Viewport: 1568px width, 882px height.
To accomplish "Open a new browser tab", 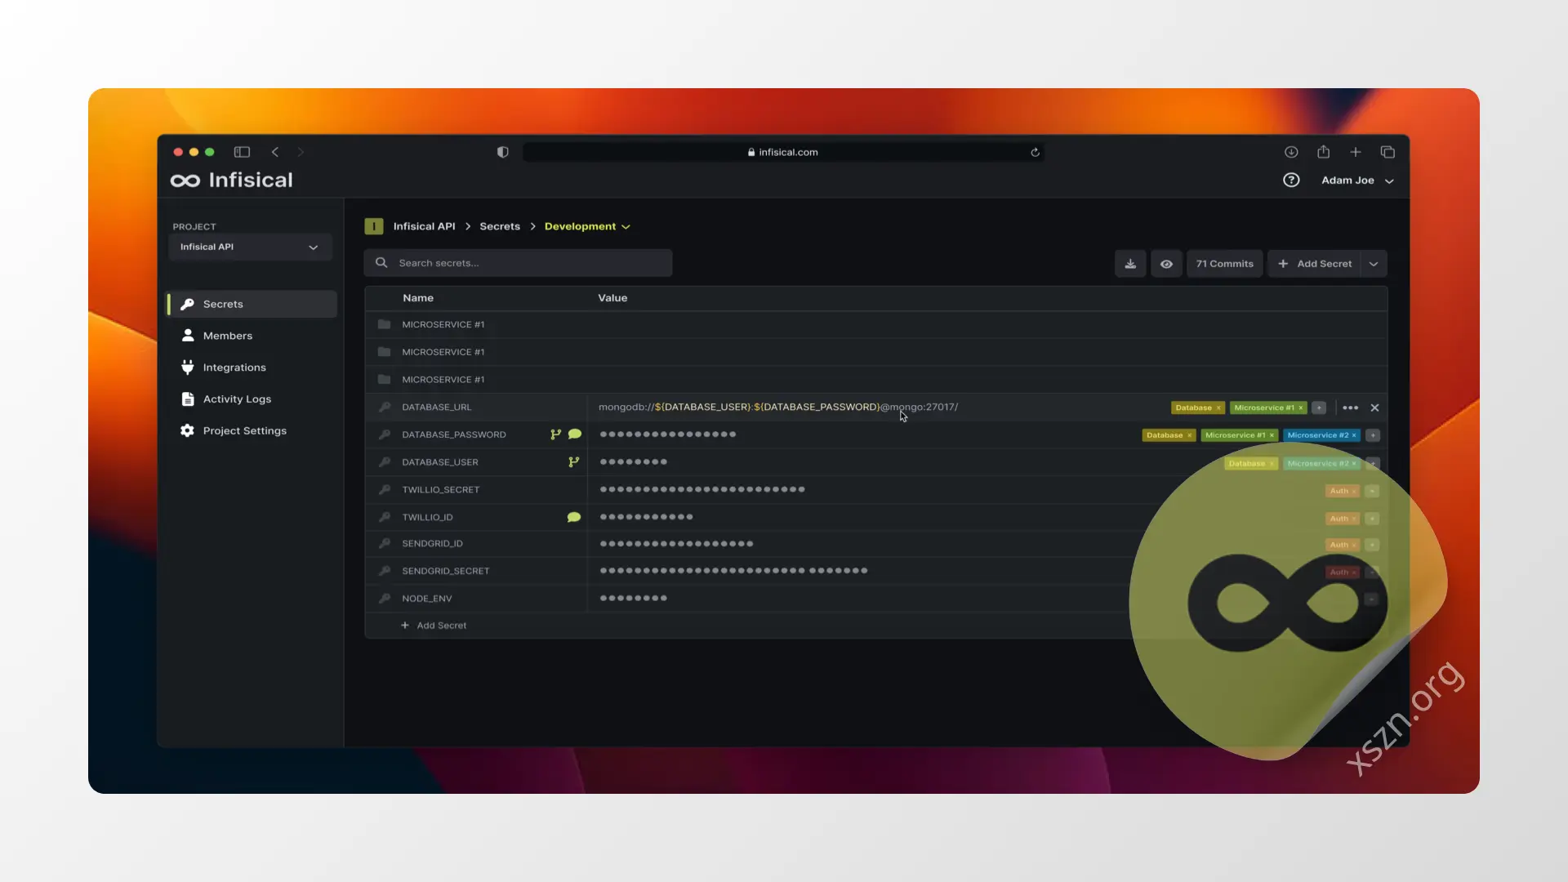I will coord(1356,152).
